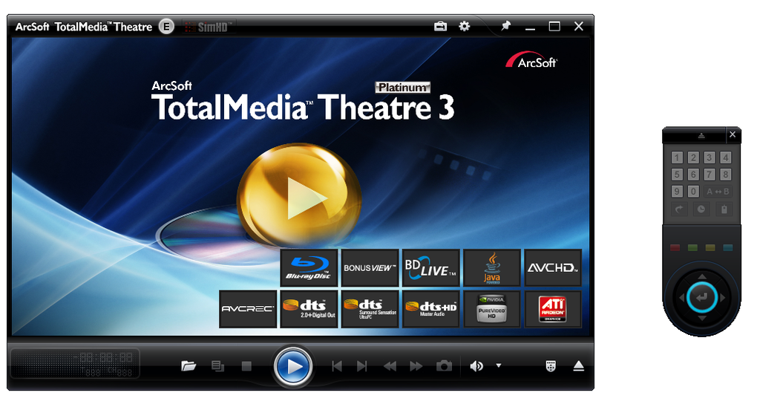Open a media file with the folder icon
The height and width of the screenshot is (410, 757).
(189, 366)
